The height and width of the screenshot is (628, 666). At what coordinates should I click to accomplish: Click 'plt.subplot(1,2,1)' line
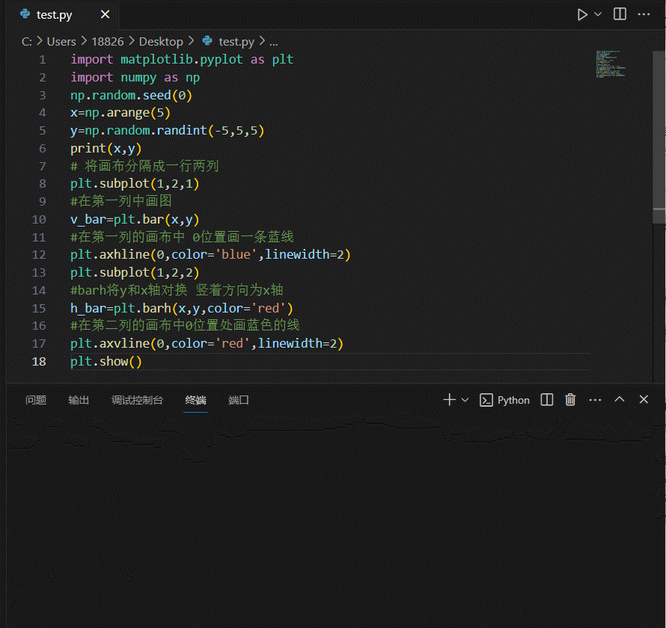tap(135, 184)
